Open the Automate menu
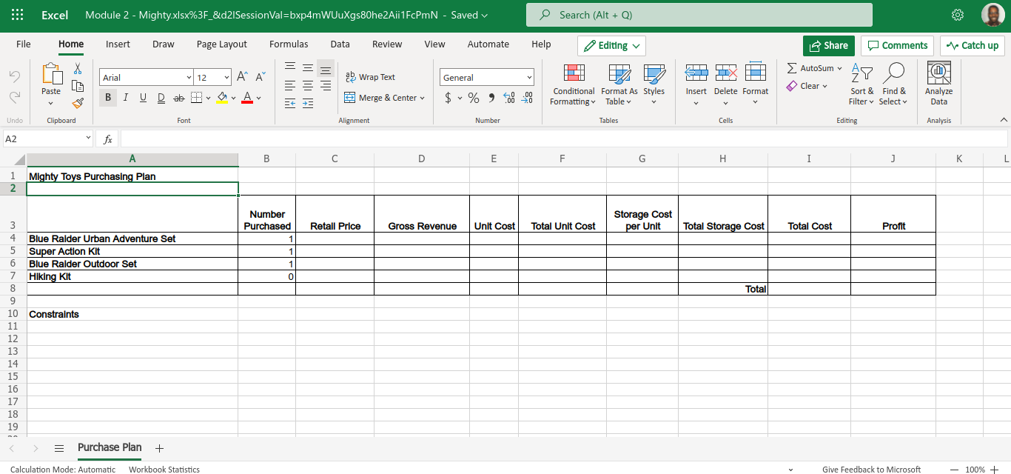 (488, 44)
